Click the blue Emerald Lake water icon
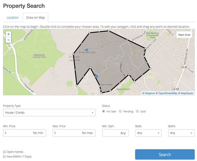The width and height of the screenshot is (197, 161). [86, 50]
